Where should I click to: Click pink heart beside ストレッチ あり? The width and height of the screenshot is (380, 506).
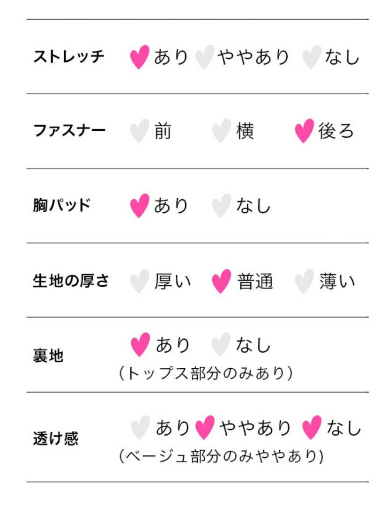140,57
